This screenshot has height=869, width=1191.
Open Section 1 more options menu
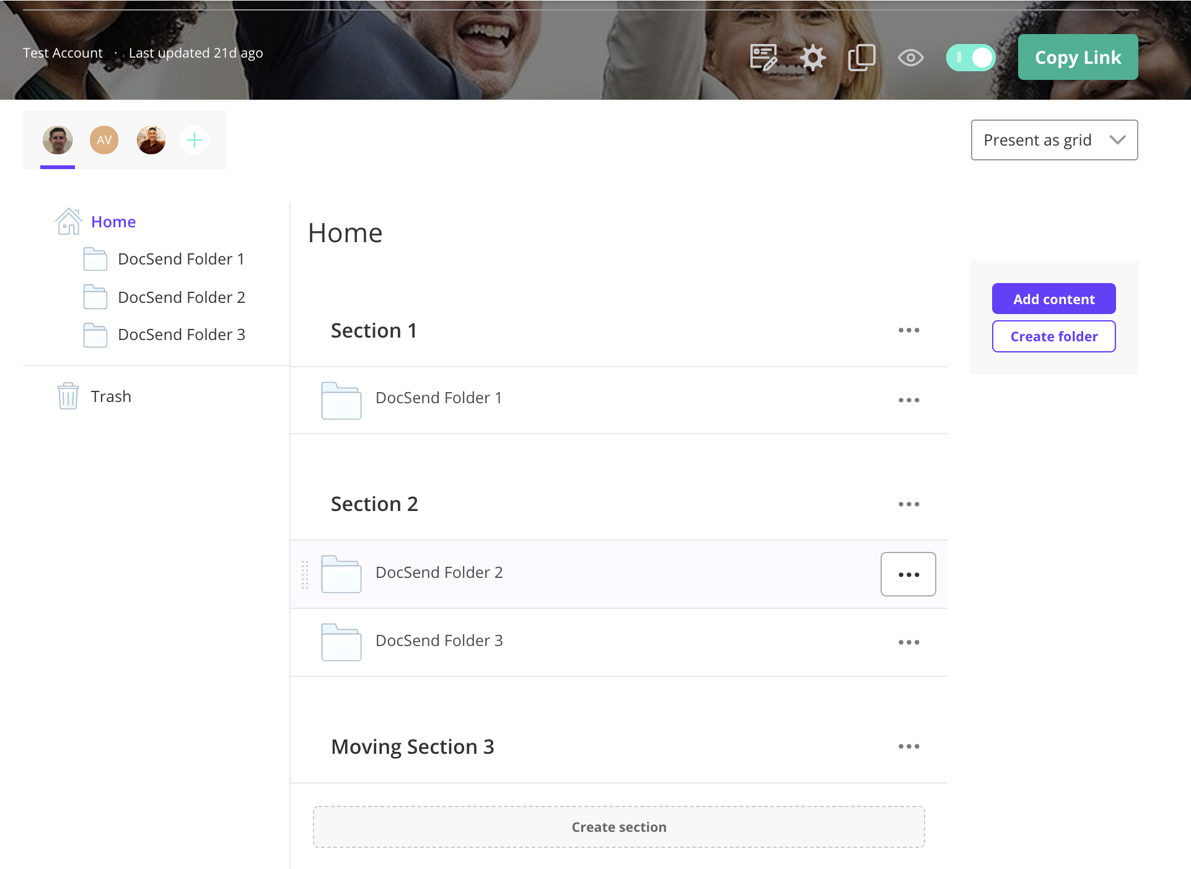coord(908,330)
